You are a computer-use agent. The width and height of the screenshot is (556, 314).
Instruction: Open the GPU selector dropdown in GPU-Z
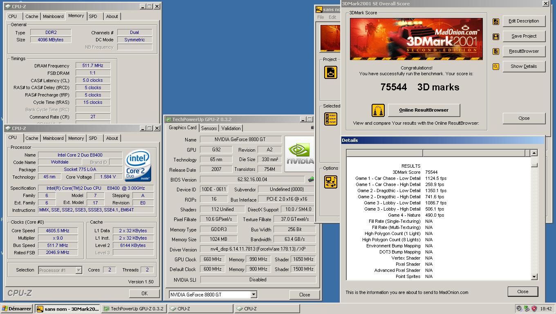coord(253,294)
